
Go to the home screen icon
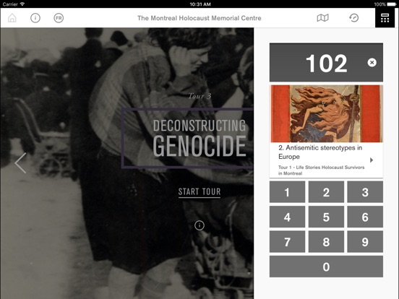pos(12,18)
